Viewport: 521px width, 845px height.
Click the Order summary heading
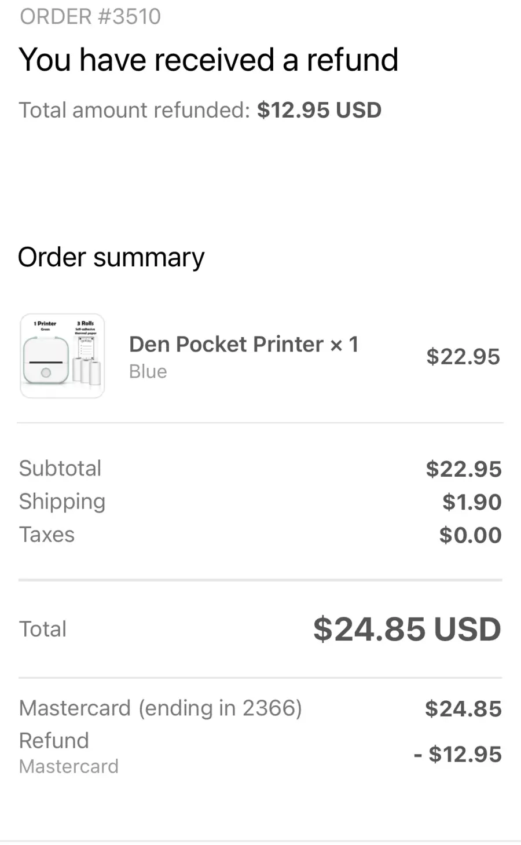pyautogui.click(x=111, y=257)
